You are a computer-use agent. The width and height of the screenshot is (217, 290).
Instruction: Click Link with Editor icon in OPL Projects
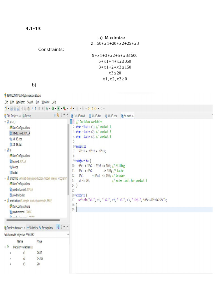point(58,116)
